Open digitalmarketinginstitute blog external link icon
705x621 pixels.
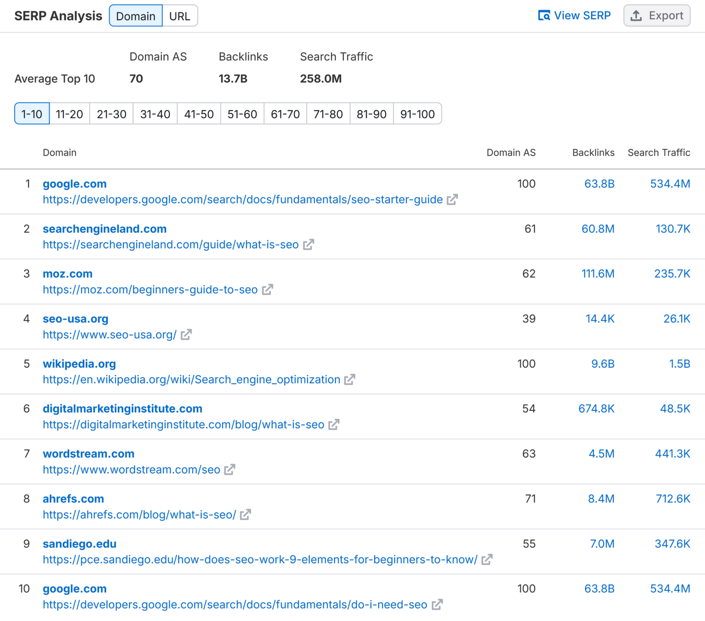pos(334,424)
